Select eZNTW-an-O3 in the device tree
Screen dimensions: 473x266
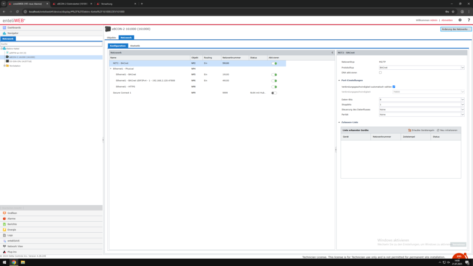tap(18, 53)
